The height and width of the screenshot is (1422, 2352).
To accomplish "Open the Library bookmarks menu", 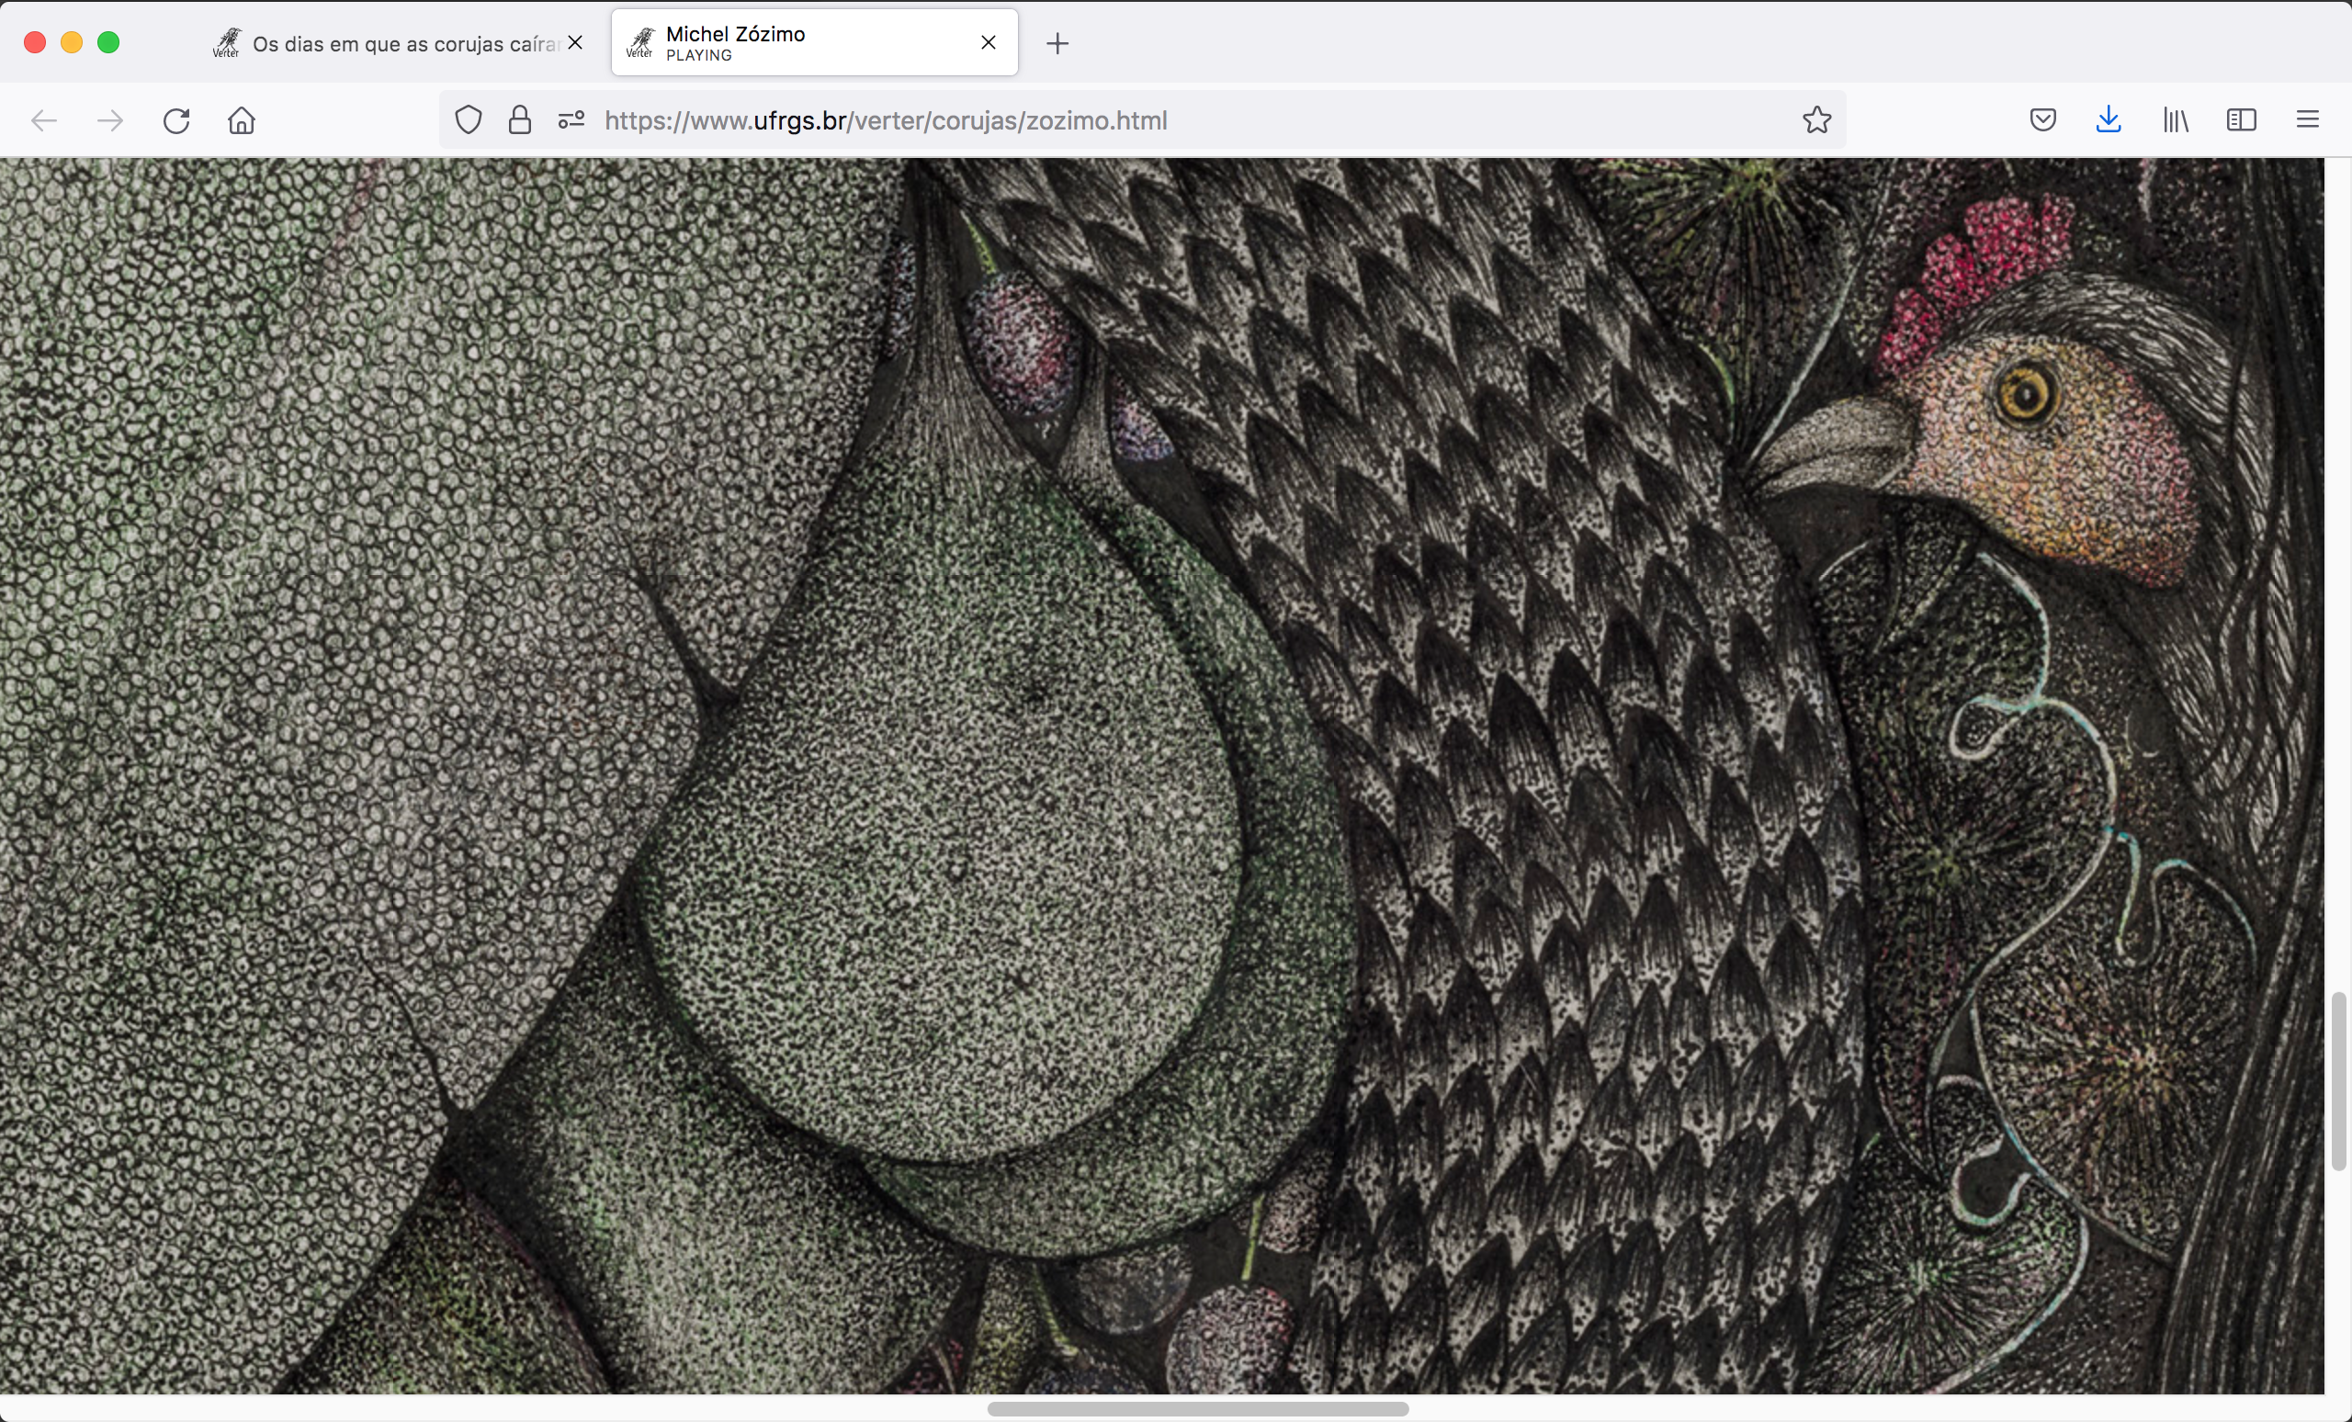I will pyautogui.click(x=2176, y=120).
